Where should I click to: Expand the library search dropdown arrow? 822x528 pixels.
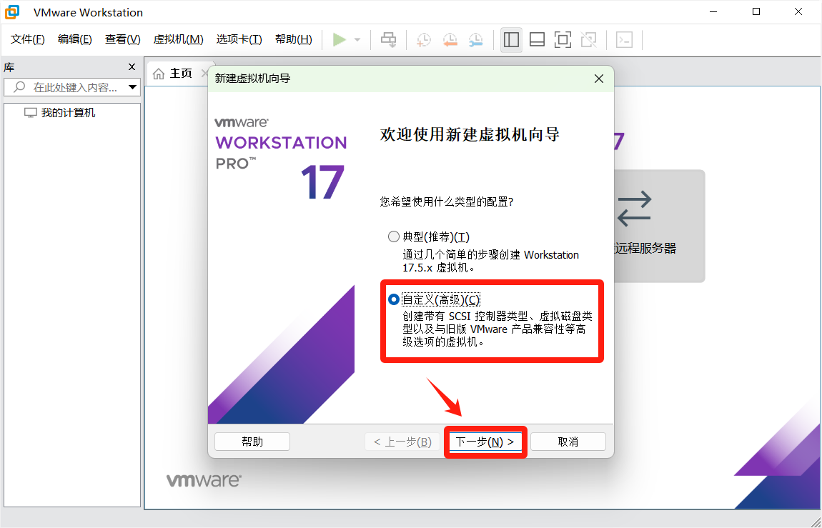pos(132,87)
